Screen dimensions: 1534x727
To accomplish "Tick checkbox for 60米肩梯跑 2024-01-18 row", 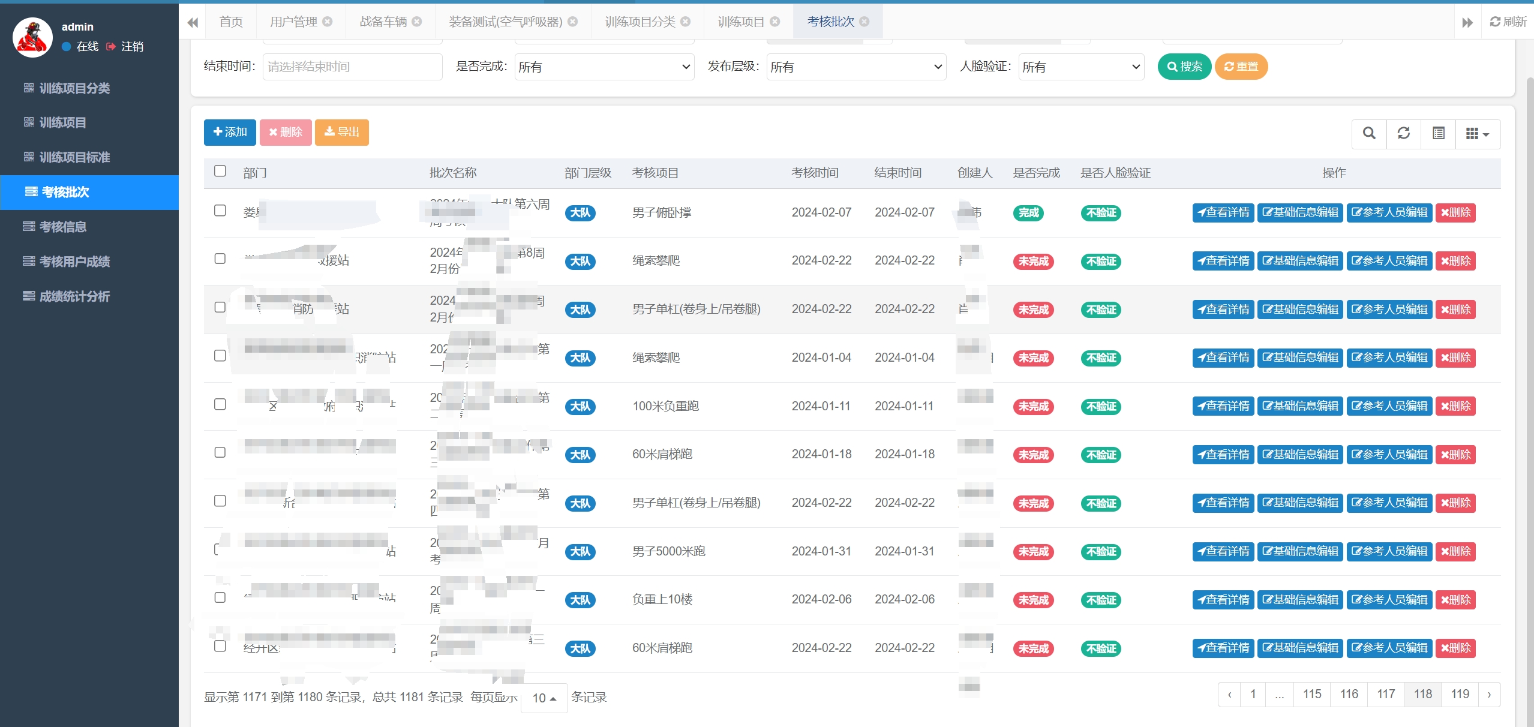I will [x=220, y=452].
